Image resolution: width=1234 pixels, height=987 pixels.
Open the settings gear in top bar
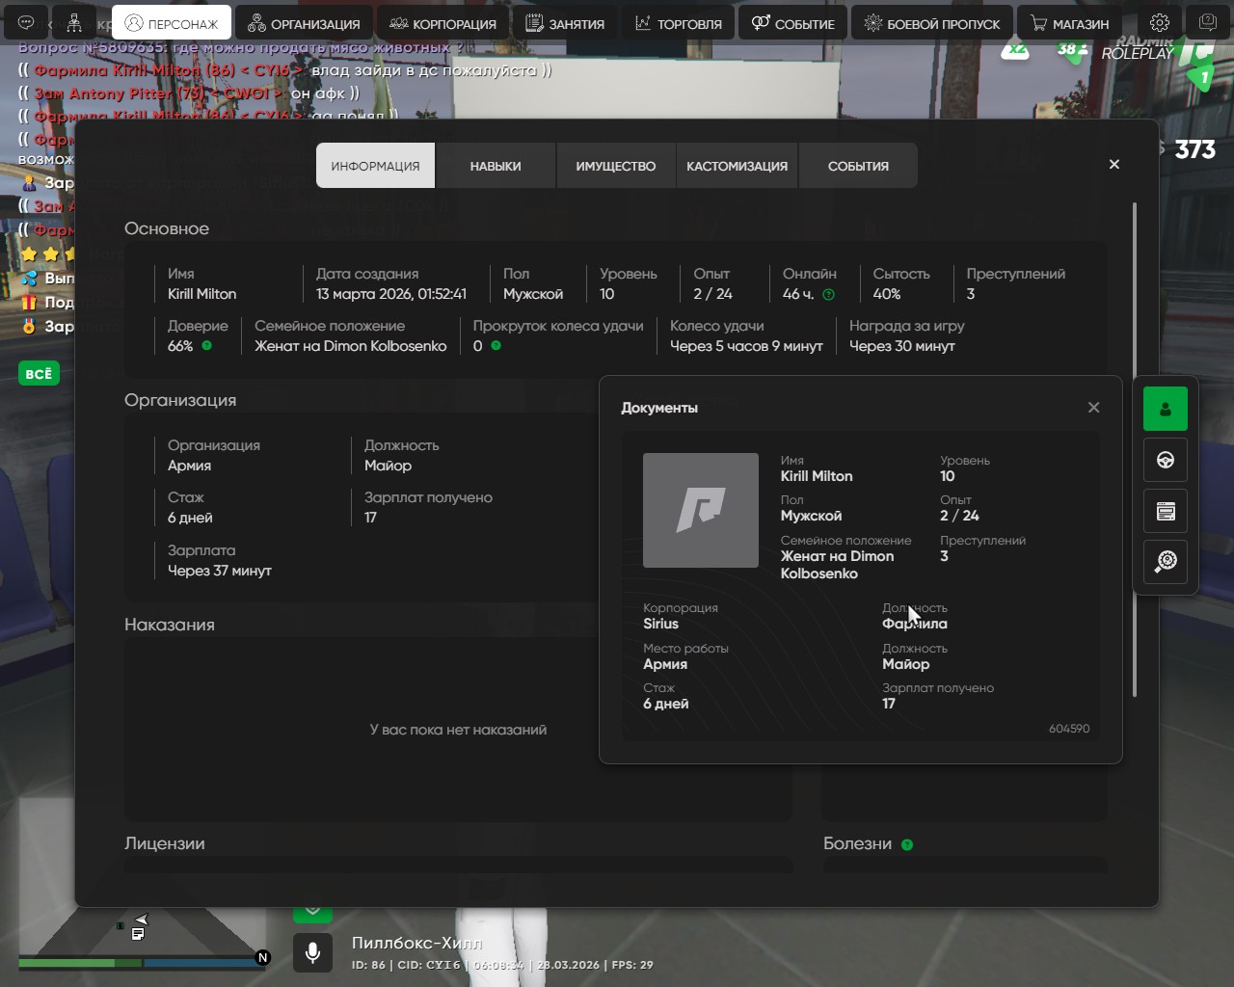click(1160, 23)
